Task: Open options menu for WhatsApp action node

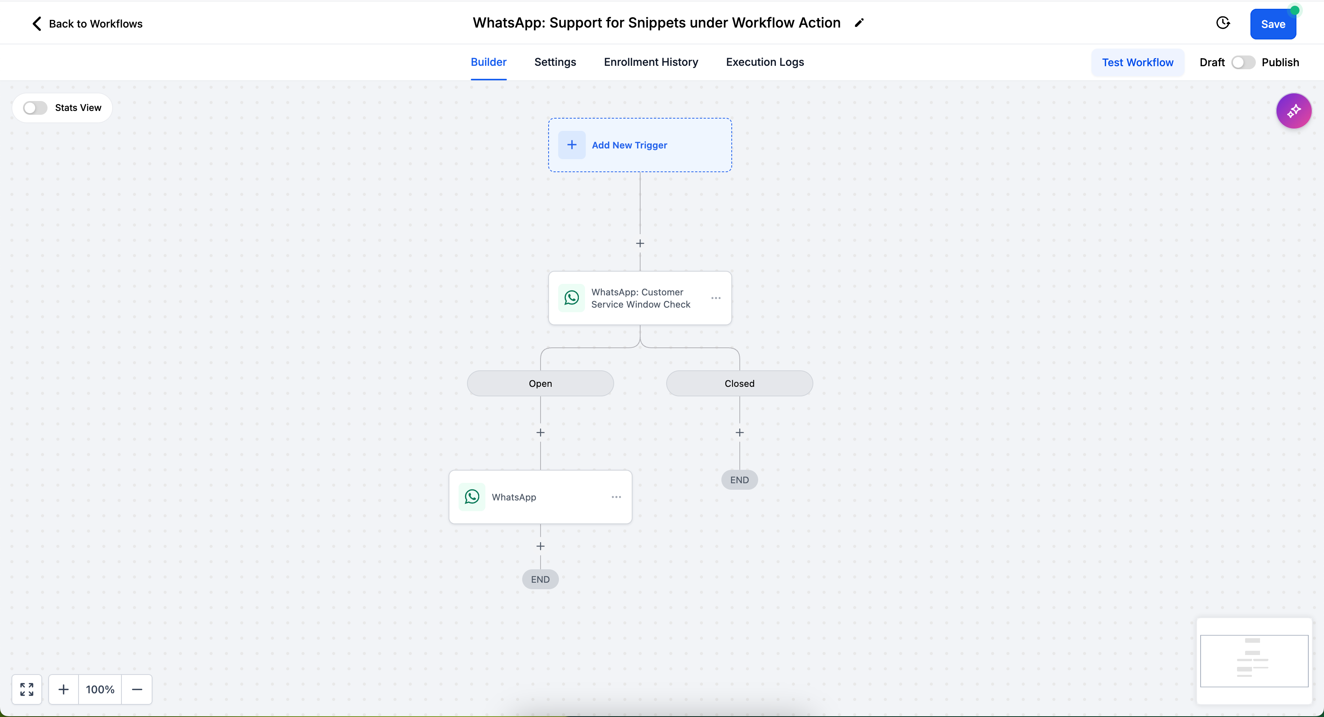Action: coord(616,497)
